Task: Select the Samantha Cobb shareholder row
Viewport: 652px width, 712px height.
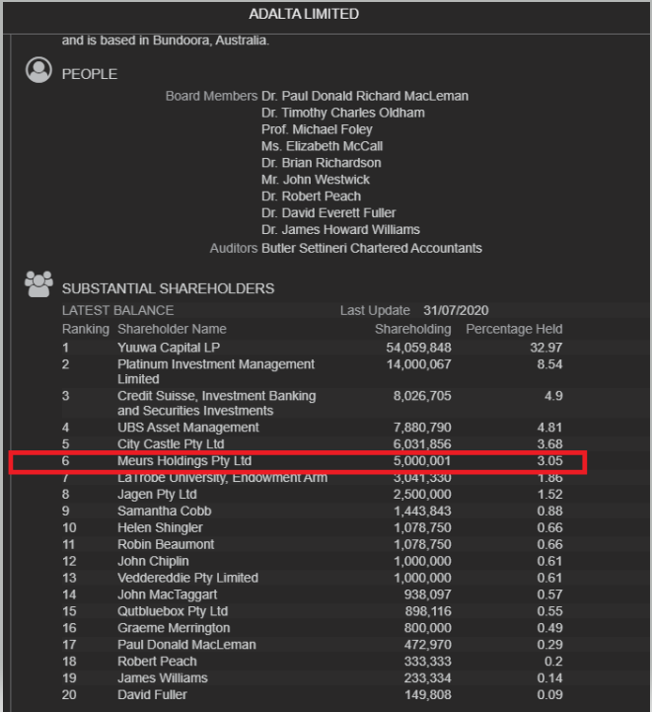Action: 313,512
